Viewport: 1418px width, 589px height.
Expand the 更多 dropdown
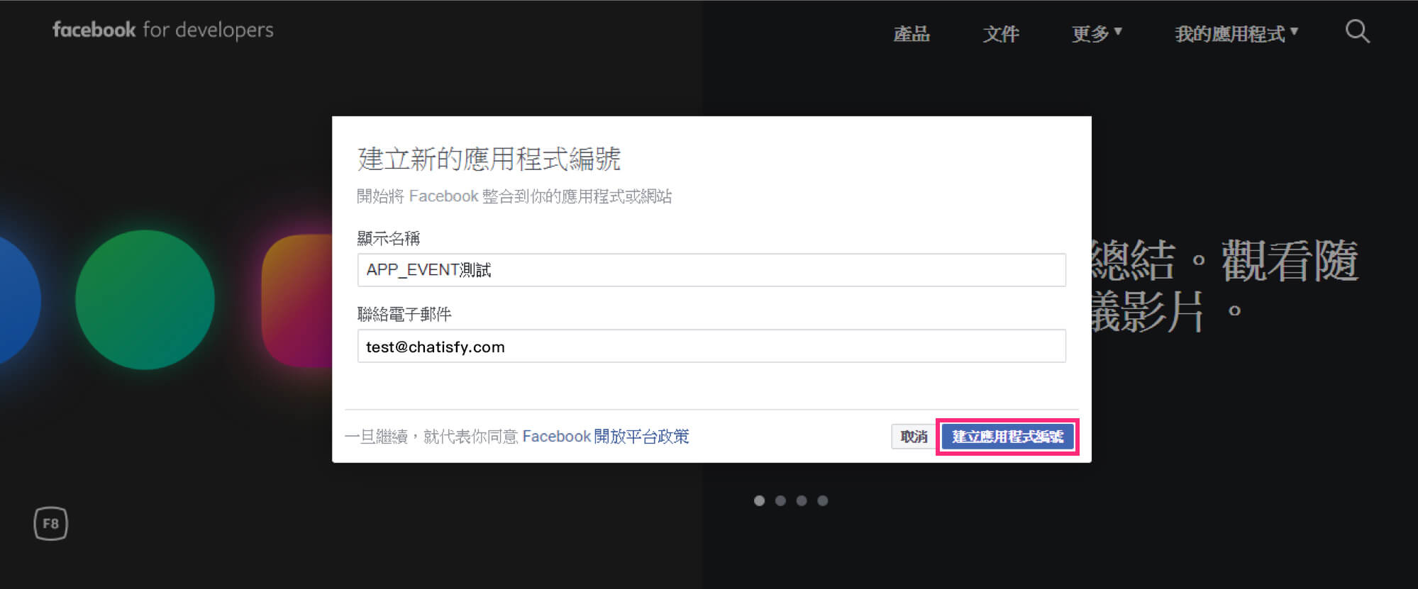click(1096, 33)
